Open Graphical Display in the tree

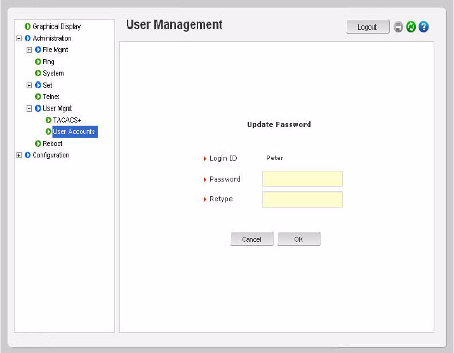pos(57,27)
